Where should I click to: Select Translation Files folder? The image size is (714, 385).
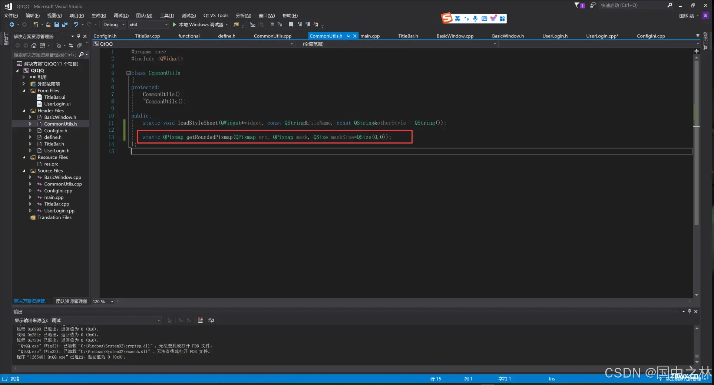click(54, 217)
